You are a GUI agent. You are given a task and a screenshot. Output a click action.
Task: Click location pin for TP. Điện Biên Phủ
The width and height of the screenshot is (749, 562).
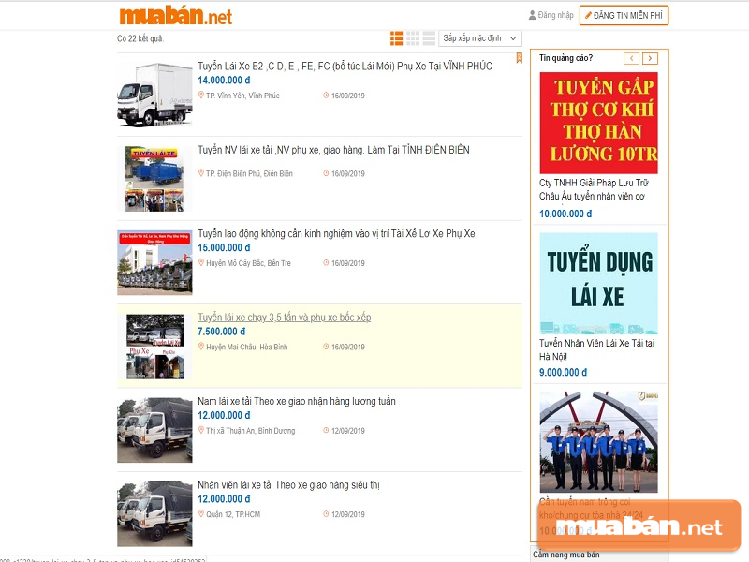pos(201,173)
